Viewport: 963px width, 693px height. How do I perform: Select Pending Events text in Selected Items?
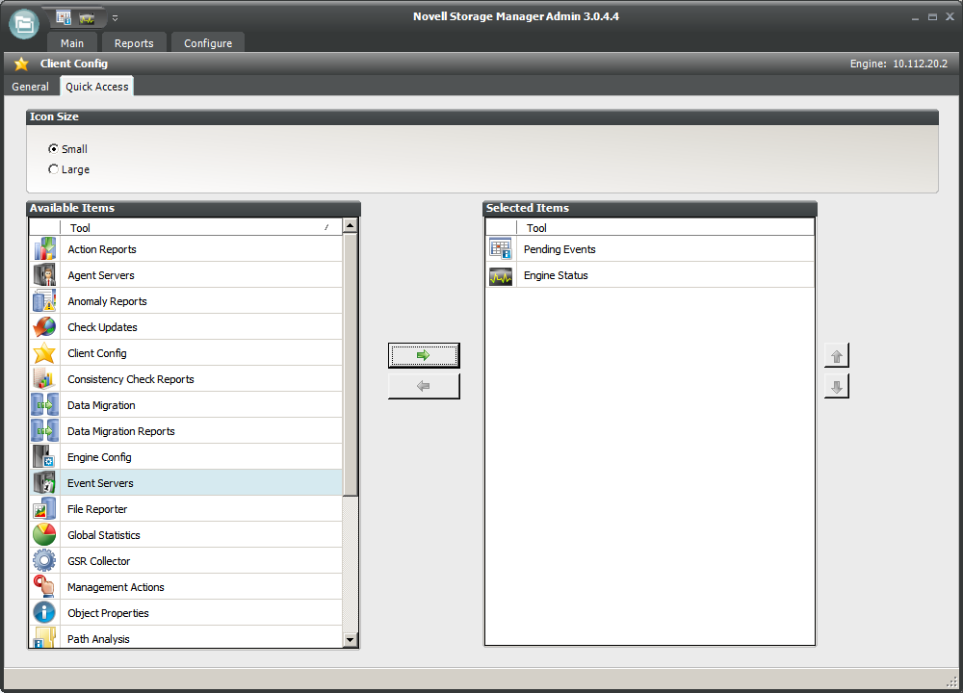(x=560, y=249)
